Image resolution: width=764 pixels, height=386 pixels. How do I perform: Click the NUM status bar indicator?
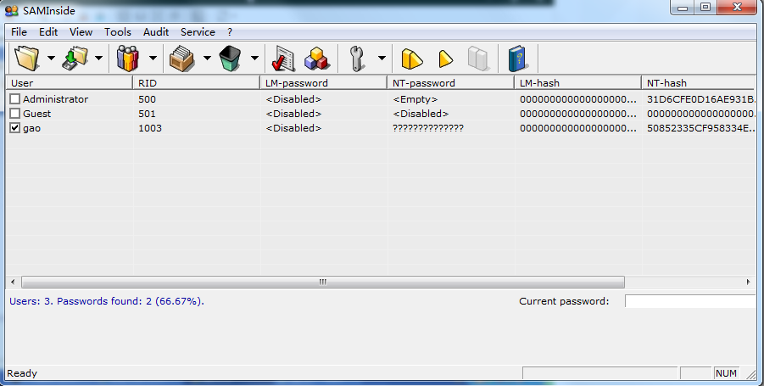(726, 373)
